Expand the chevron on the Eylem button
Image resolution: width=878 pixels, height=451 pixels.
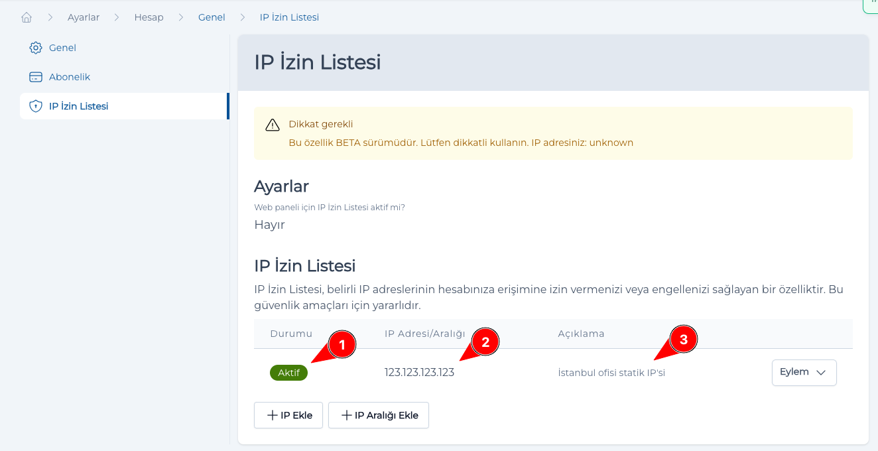(821, 373)
